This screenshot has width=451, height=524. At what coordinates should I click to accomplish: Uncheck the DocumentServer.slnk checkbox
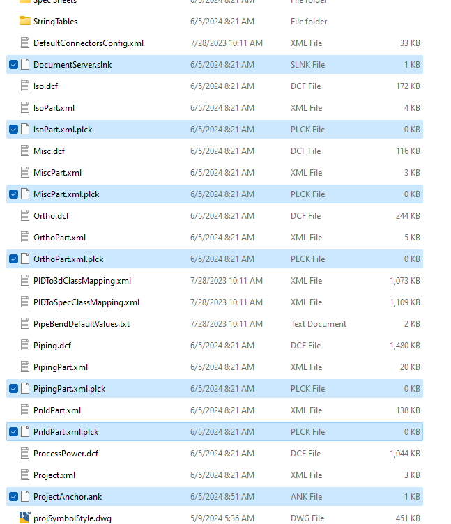(x=13, y=65)
